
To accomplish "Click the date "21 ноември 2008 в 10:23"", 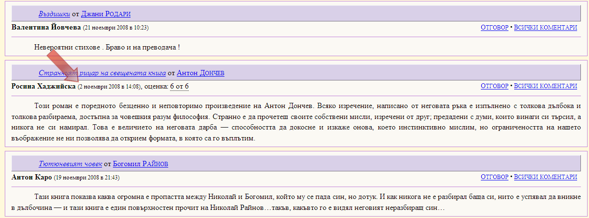I will 116,28.
